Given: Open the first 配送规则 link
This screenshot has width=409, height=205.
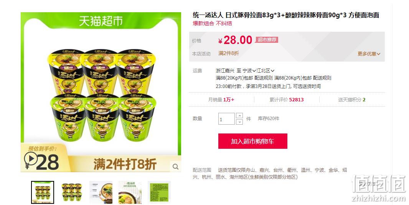Looking at the screenshot, I should click(264, 78).
